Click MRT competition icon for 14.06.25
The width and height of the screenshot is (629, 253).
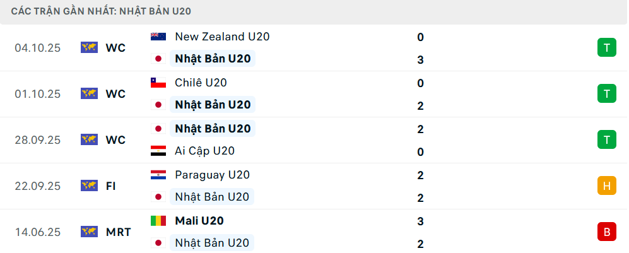[x=89, y=232]
